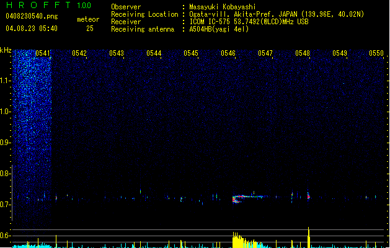390x248 pixels.
Task: Click the 0549 time marker
Action: tap(340, 53)
